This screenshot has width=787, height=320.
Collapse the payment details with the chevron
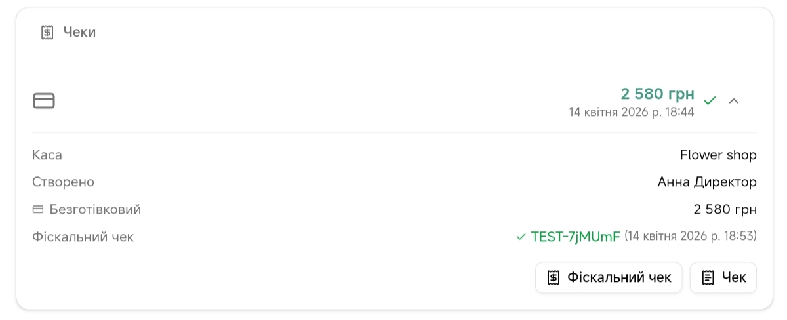tap(734, 100)
